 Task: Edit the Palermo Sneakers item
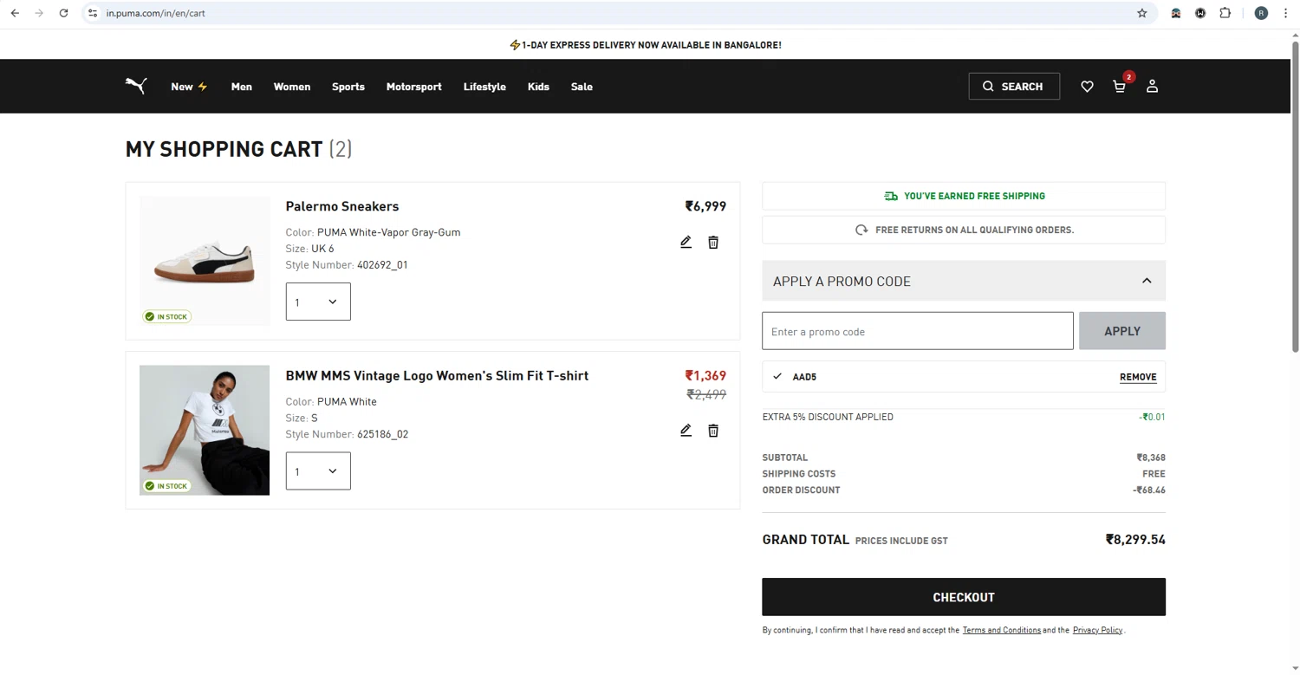[686, 243]
